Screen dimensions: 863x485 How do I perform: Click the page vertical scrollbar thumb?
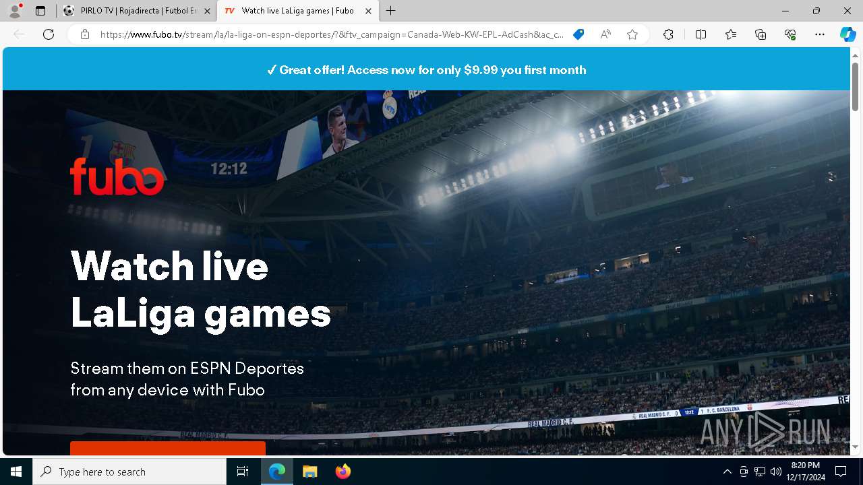tap(855, 86)
